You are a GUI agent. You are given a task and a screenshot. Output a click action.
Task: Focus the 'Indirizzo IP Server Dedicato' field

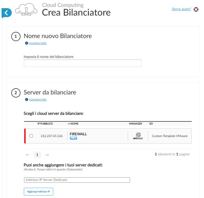coord(77,180)
